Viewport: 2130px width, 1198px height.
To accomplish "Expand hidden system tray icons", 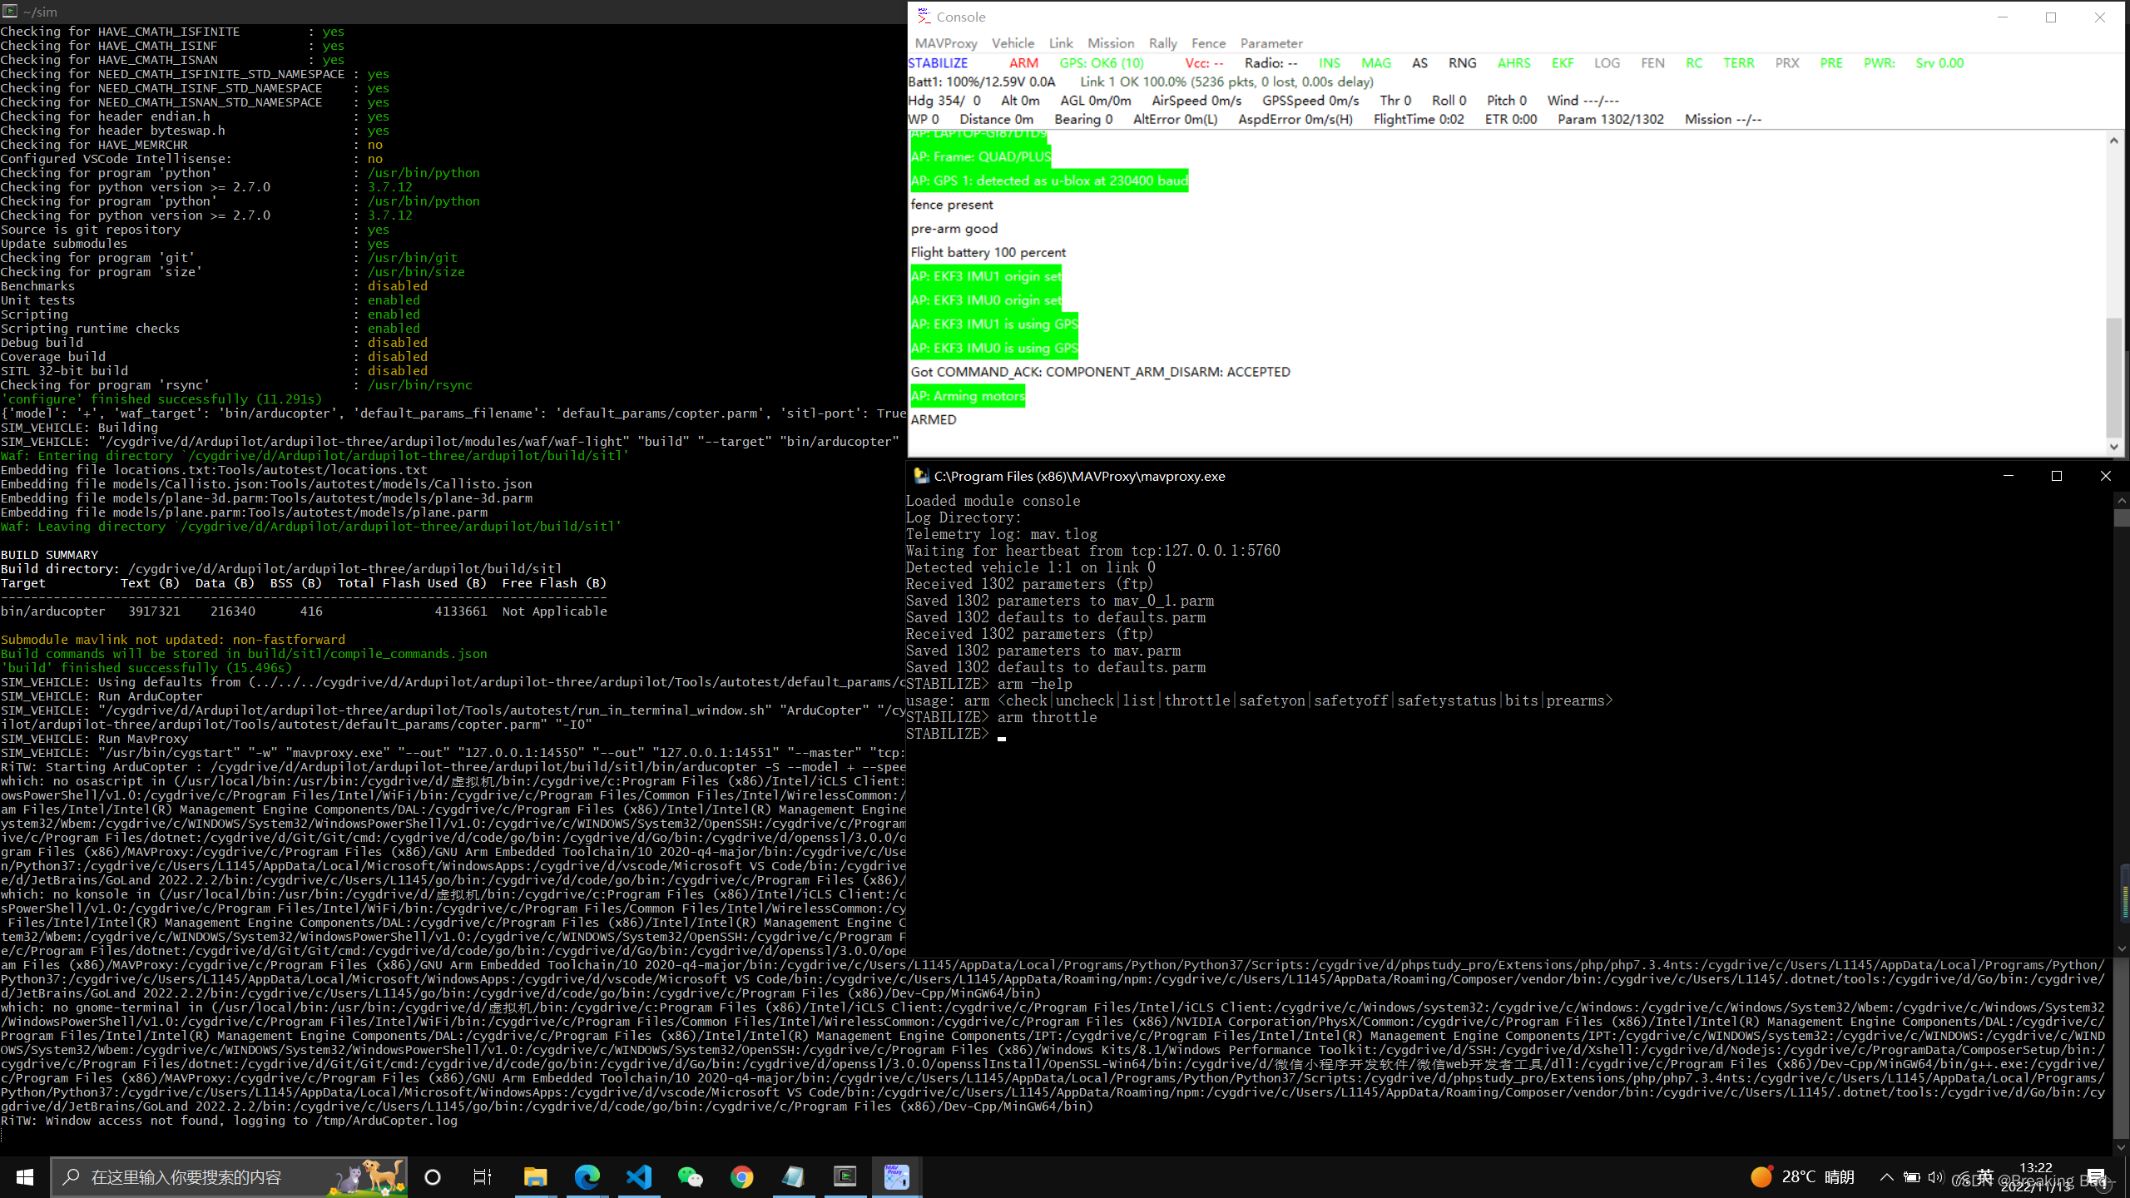I will click(1886, 1176).
